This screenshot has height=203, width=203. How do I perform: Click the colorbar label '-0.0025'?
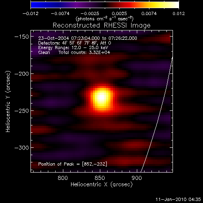90,13
